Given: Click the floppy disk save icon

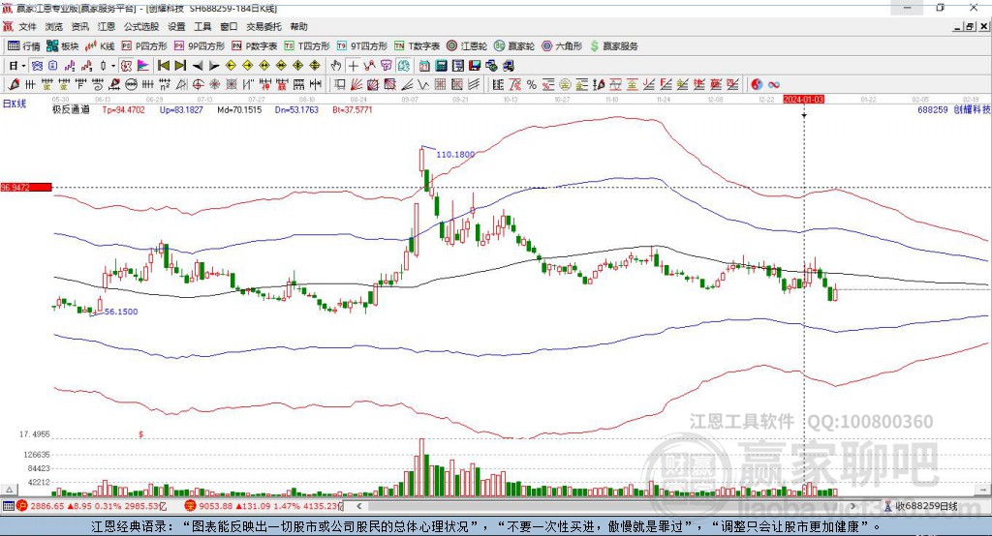Looking at the screenshot, I should click(x=475, y=65).
